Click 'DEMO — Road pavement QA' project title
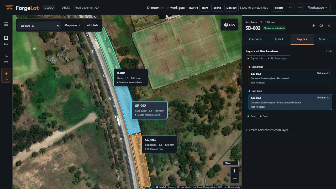 point(80,8)
